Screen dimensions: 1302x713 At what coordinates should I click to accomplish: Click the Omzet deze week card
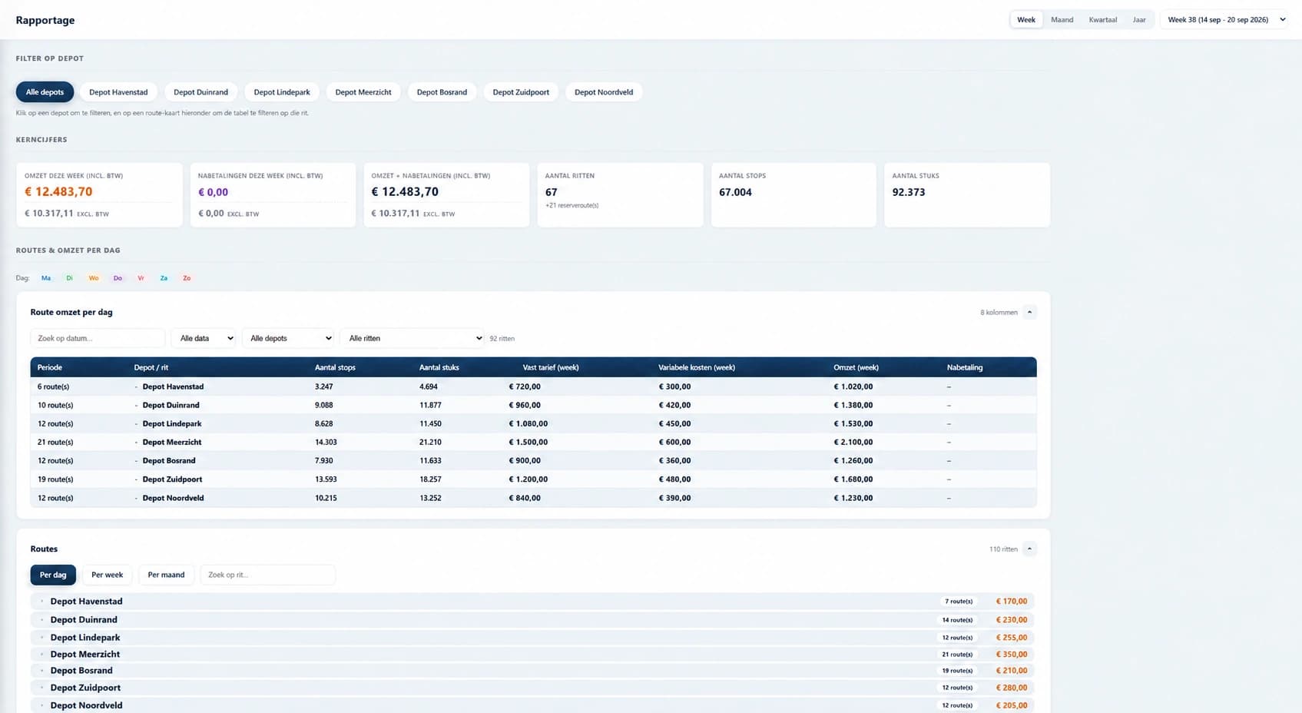pos(99,194)
